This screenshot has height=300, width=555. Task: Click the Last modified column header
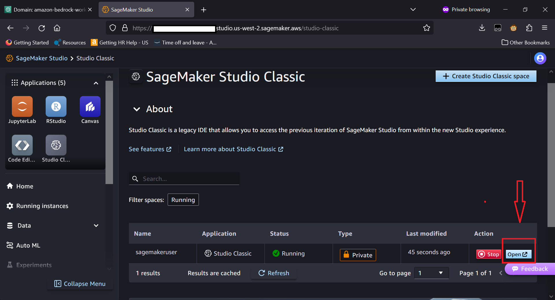426,234
